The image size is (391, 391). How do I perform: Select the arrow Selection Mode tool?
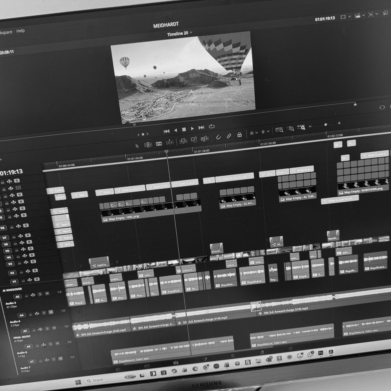tap(137, 145)
